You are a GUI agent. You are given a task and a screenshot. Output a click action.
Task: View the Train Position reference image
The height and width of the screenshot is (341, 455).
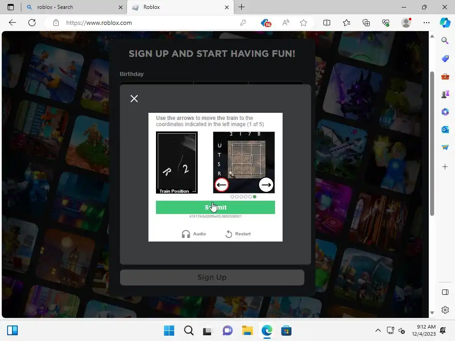tap(177, 163)
